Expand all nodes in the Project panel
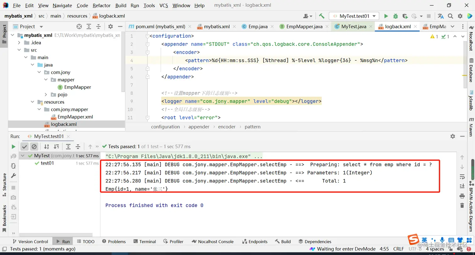475x255 pixels. [89, 27]
